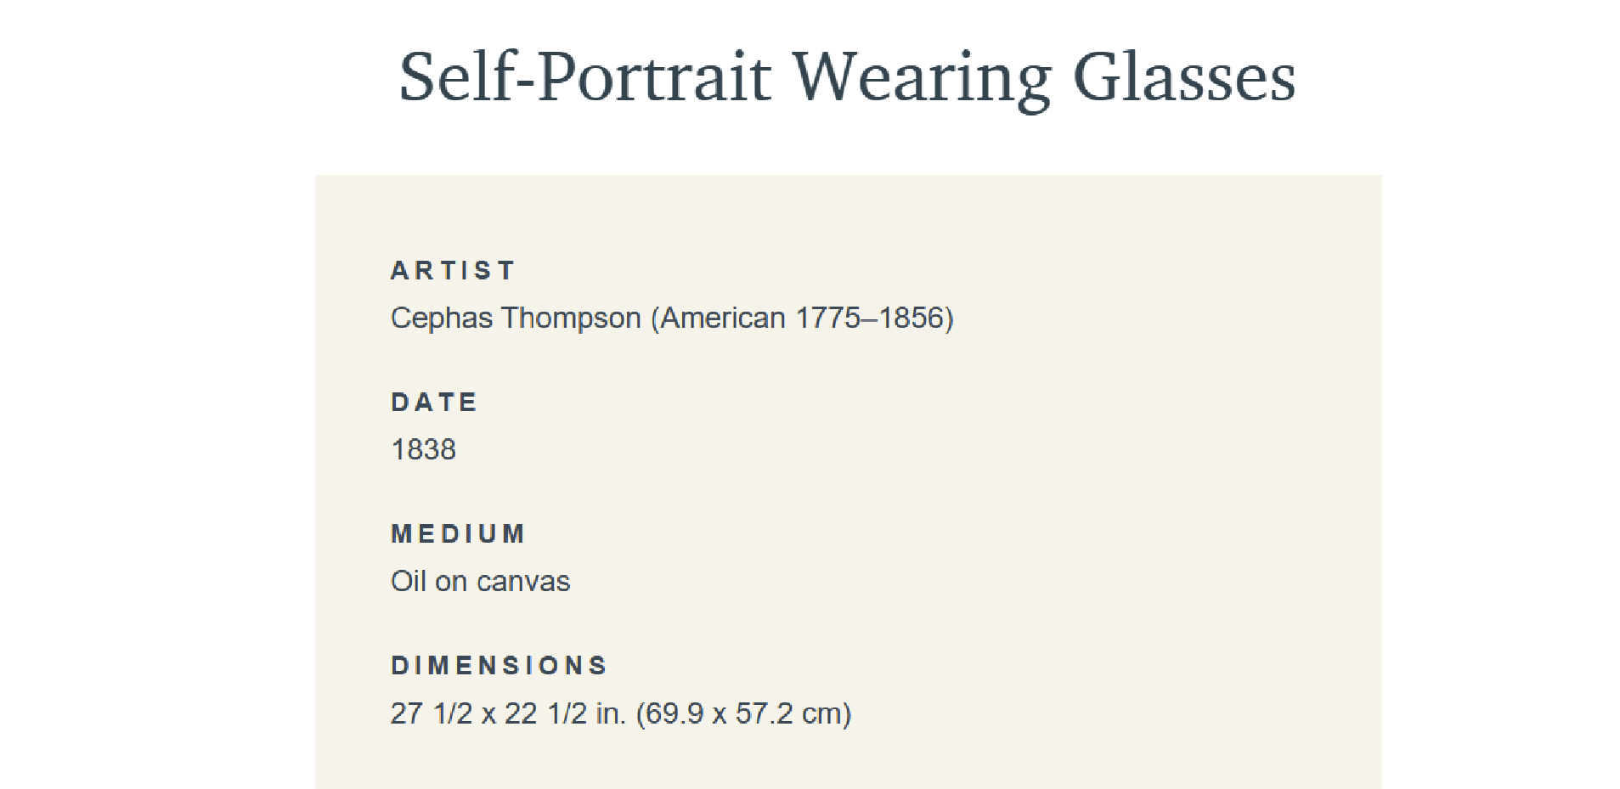
Task: Select the DIMENSIONS field label
Action: [499, 665]
